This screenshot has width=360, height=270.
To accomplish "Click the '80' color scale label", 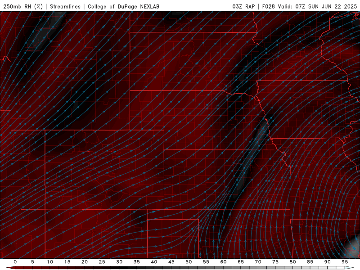I will (293, 262).
